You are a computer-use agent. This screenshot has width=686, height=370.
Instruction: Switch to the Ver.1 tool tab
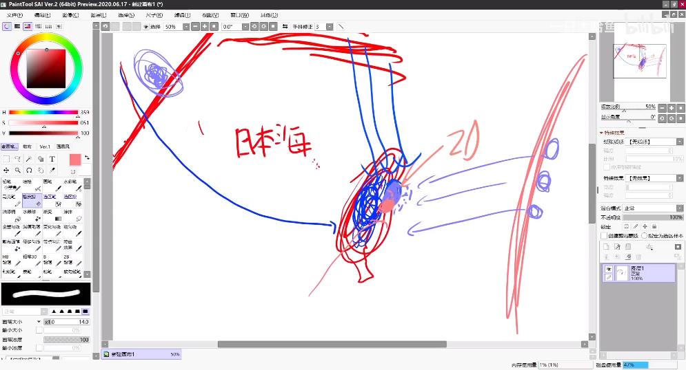(45, 146)
